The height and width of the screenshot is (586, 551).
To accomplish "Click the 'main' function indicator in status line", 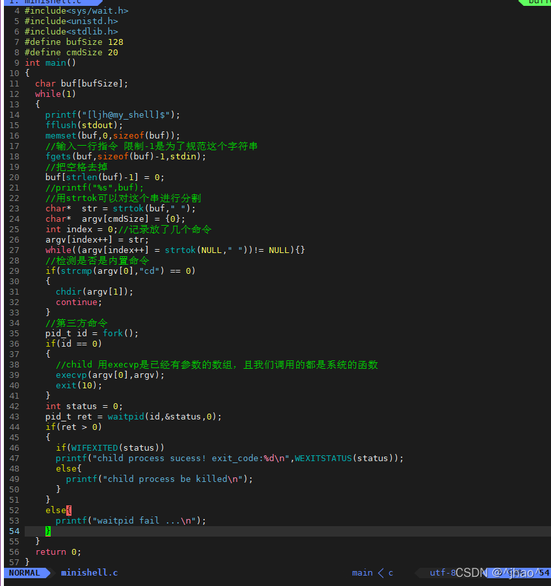I will point(362,572).
